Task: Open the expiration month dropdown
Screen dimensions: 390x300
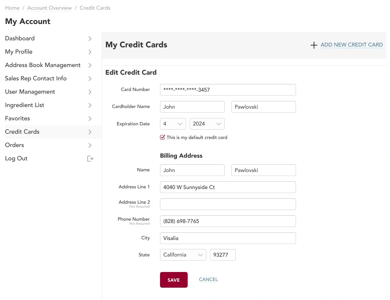Action: pyautogui.click(x=173, y=124)
